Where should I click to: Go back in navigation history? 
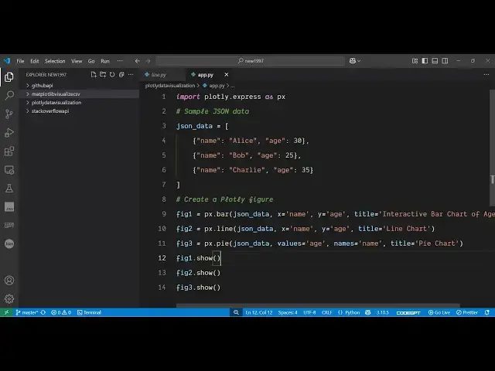tap(138, 61)
